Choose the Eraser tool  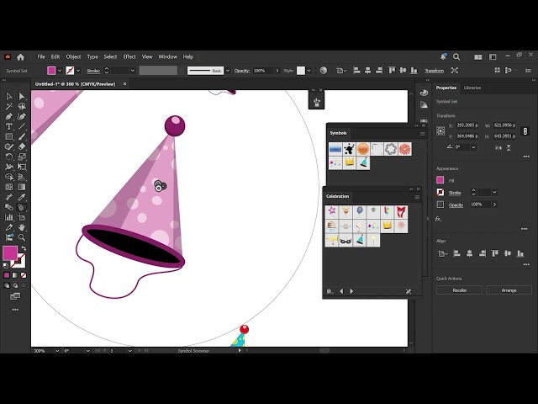click(x=22, y=146)
